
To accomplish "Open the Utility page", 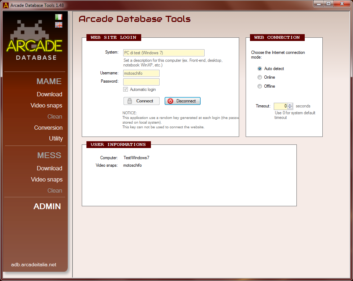I will pos(56,139).
